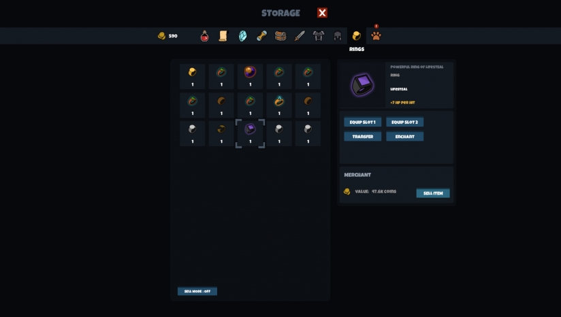
Task: Sell the item to merchant
Action: 433,193
